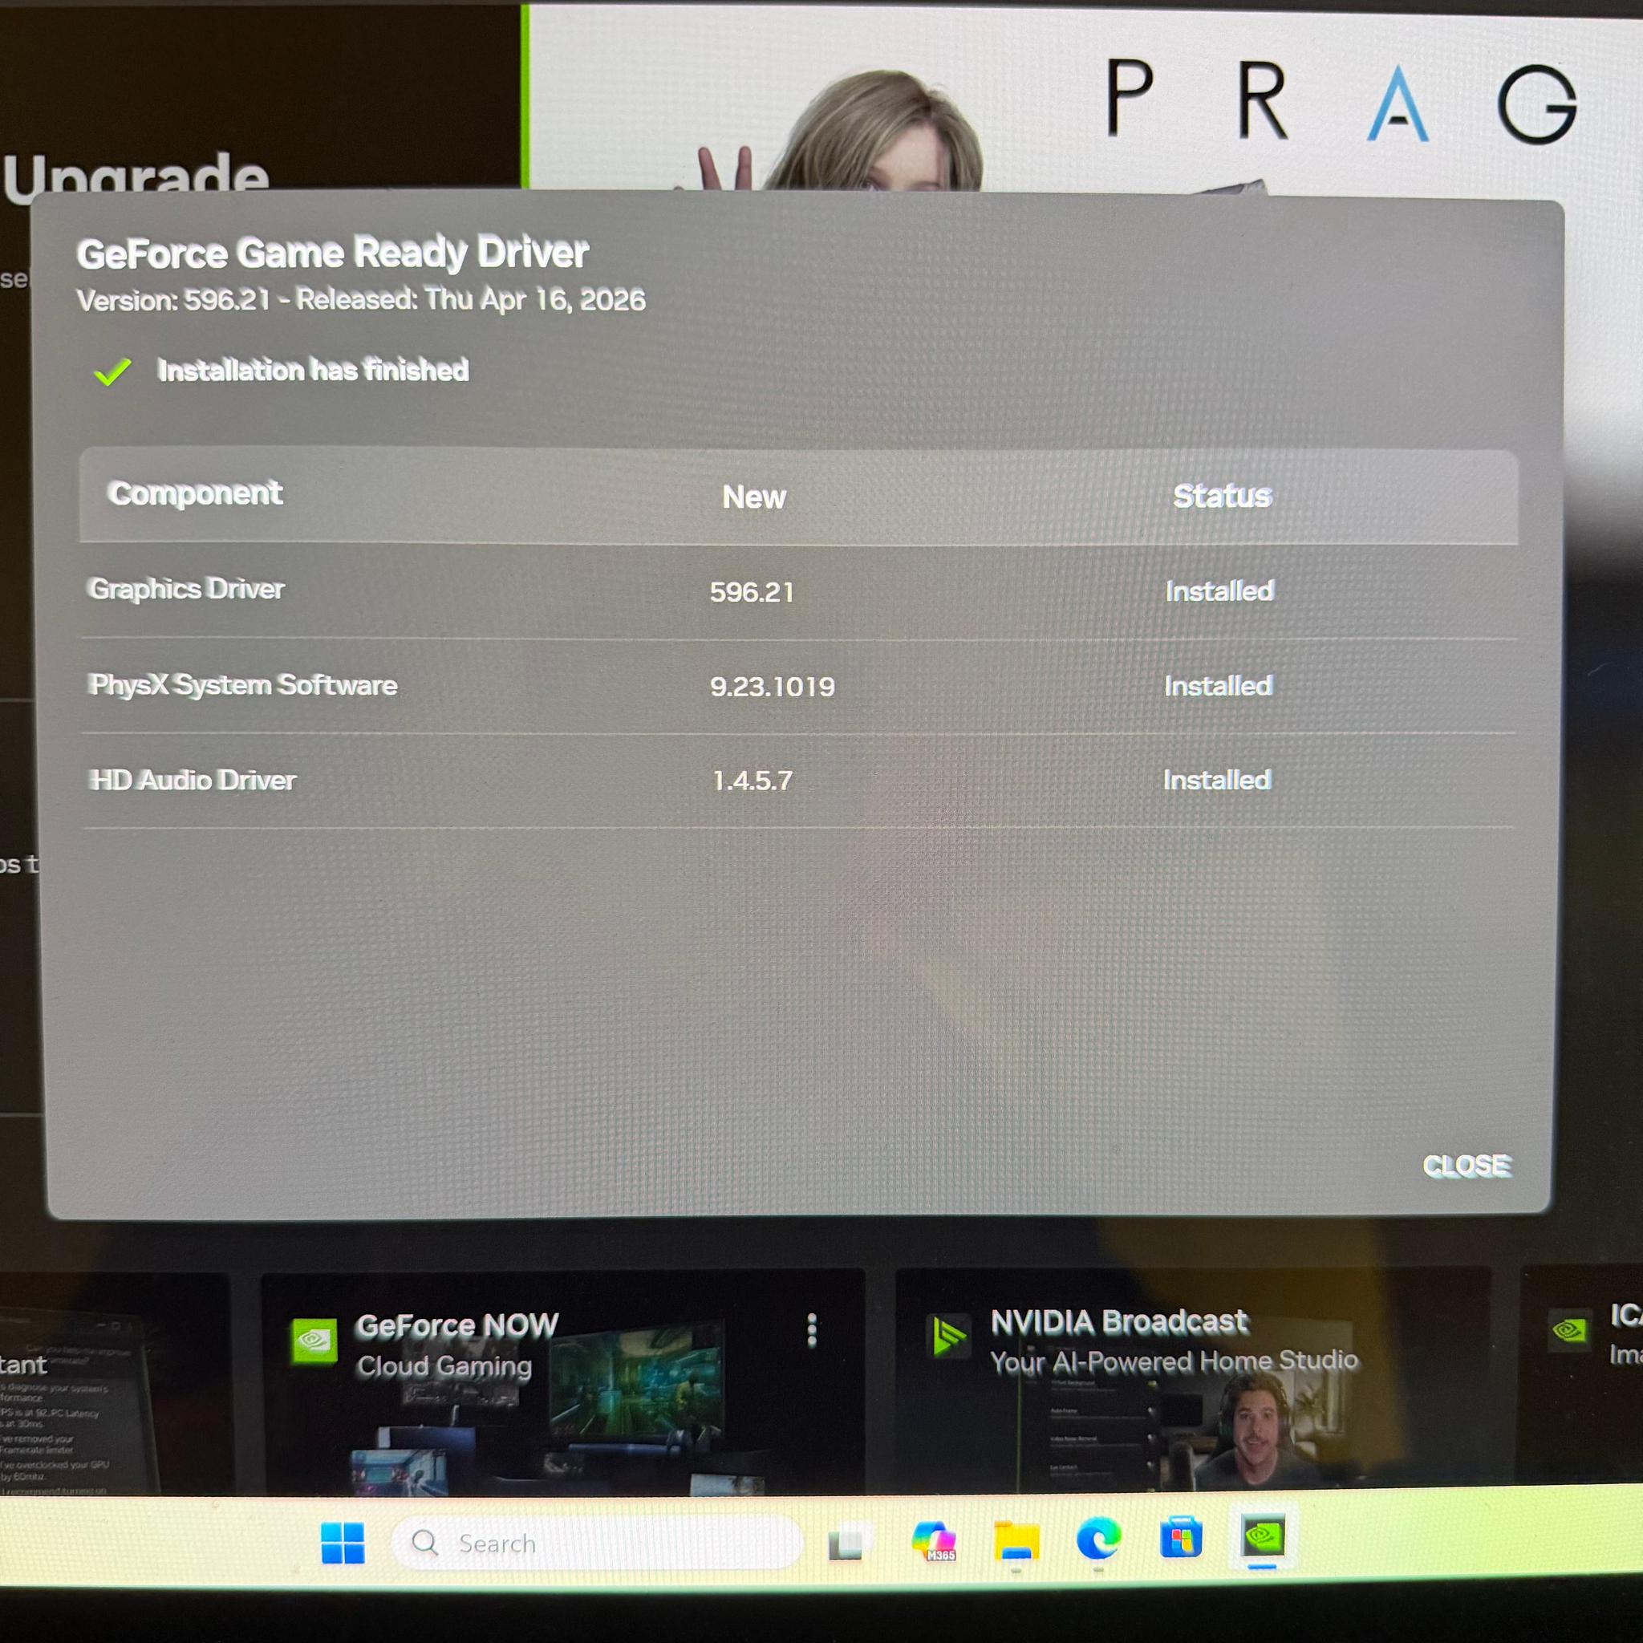This screenshot has height=1643, width=1643.
Task: Open Task View from the taskbar
Action: [846, 1543]
